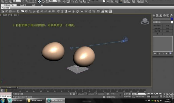Choose the Rectangular Selection Region tool
The width and height of the screenshot is (174, 103).
[x=31, y=1]
